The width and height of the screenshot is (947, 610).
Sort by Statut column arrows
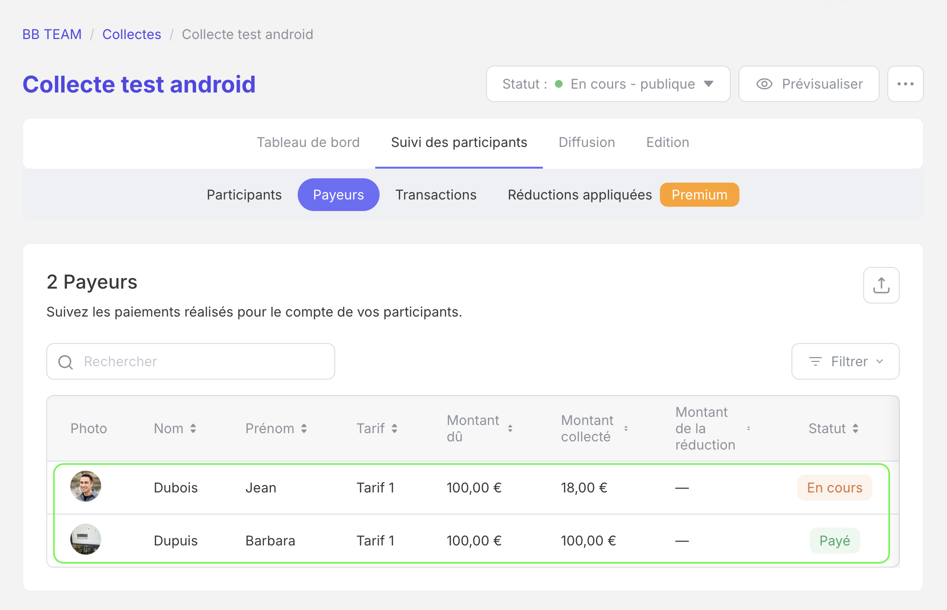pos(855,428)
